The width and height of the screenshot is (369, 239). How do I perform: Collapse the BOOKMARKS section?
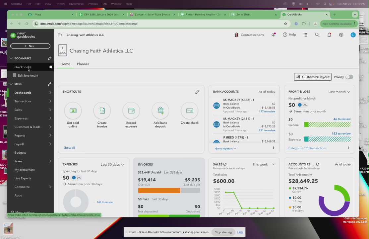(11, 58)
